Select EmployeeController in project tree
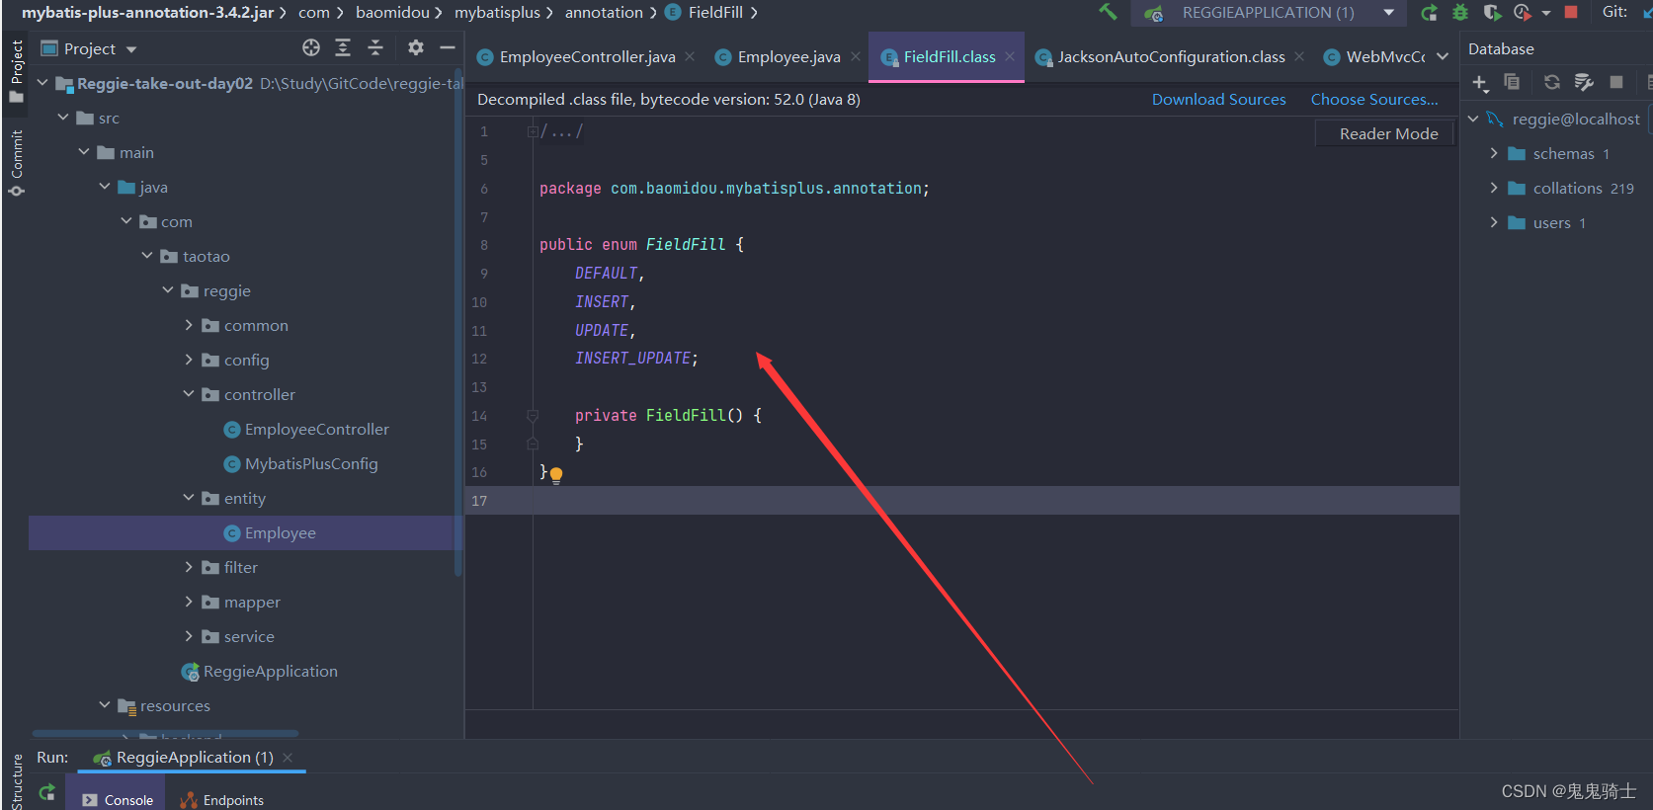Image resolution: width=1653 pixels, height=810 pixels. pyautogui.click(x=316, y=429)
